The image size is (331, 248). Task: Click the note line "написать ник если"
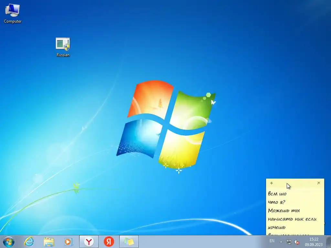point(292,219)
